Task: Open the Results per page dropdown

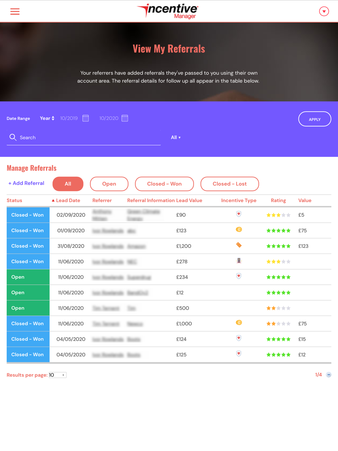Action: tap(57, 375)
